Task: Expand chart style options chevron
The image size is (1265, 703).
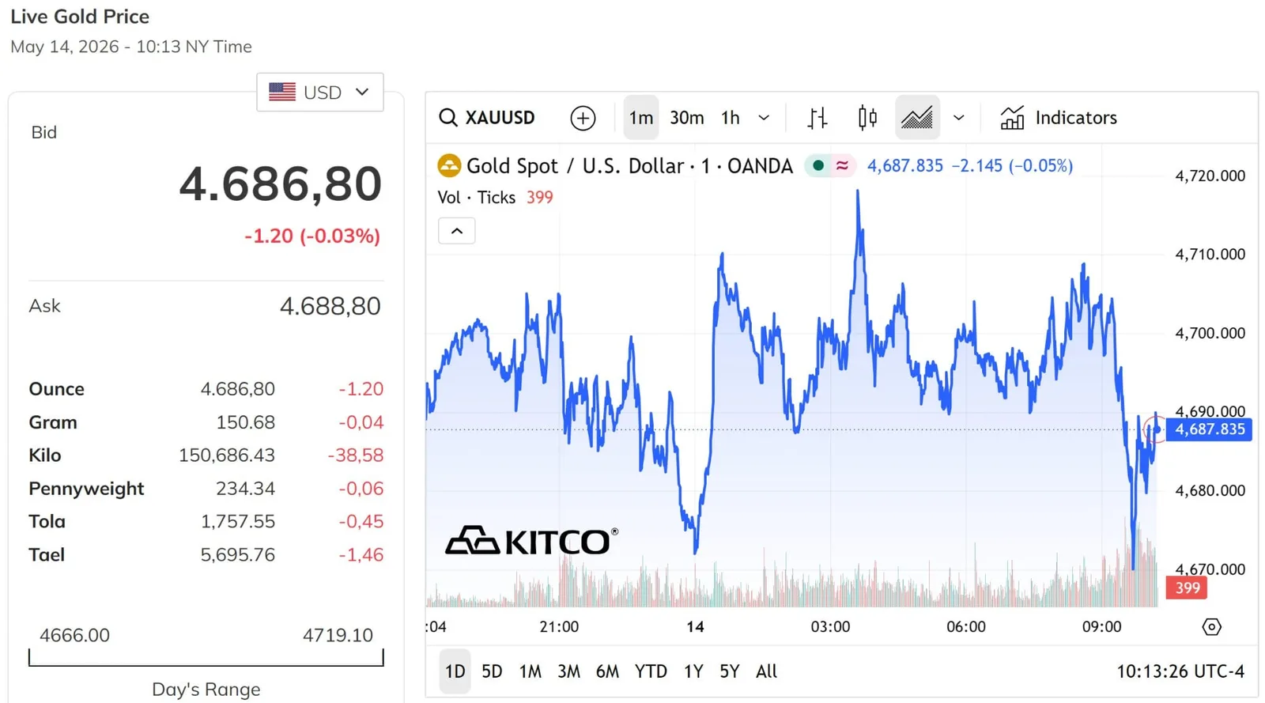Action: 959,118
